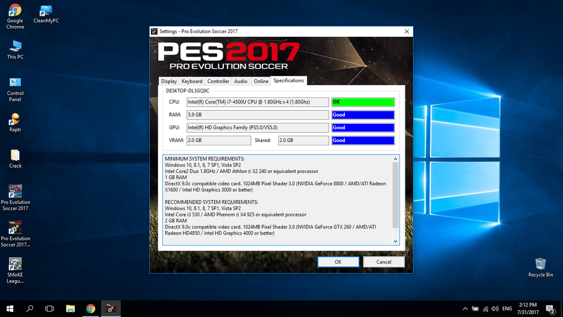Switch to the Audio tab
Viewport: 563px width, 317px height.
tap(241, 81)
